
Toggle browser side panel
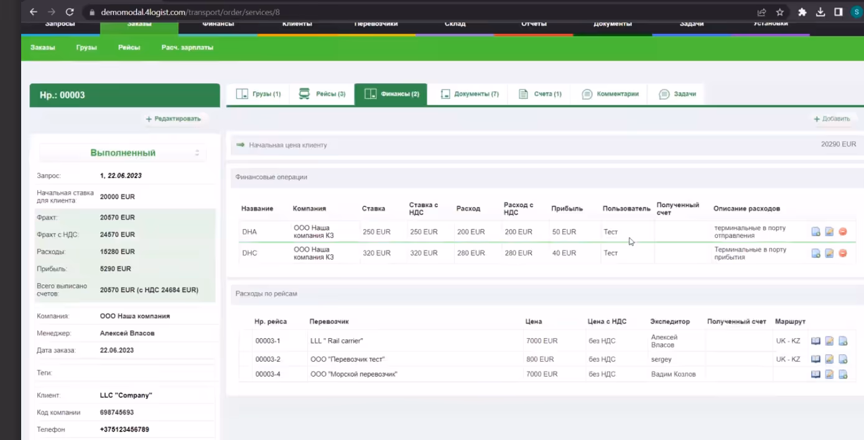point(838,12)
